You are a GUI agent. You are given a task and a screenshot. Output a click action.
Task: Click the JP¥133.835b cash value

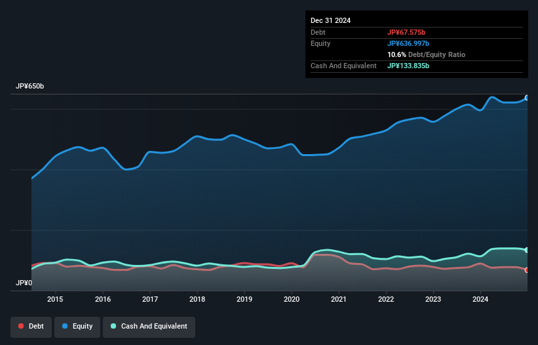[408, 66]
